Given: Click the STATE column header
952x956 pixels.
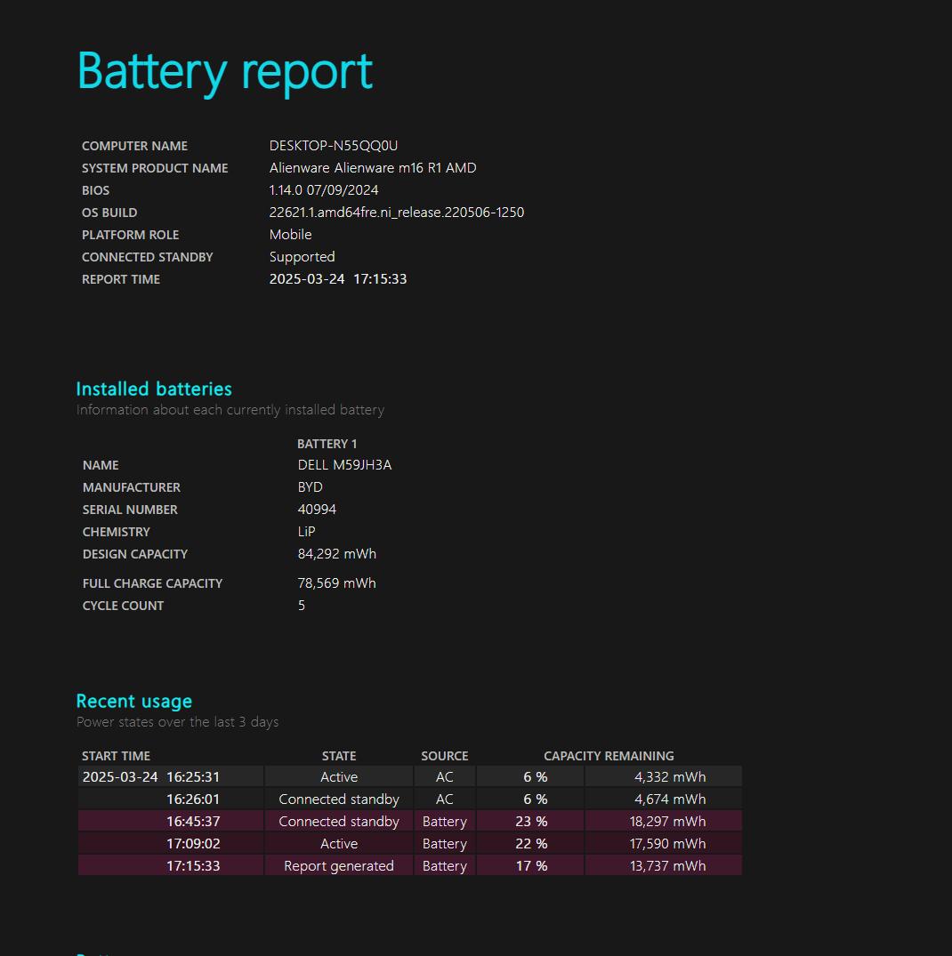Looking at the screenshot, I should [339, 756].
